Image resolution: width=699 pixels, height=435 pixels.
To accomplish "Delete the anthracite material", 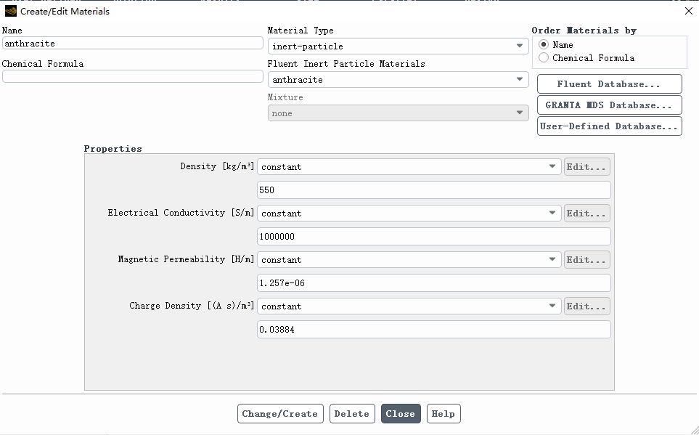I will tap(352, 414).
